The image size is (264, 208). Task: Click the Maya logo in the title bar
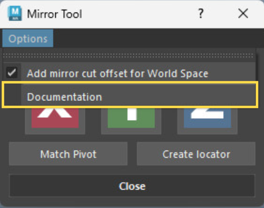tap(15, 13)
